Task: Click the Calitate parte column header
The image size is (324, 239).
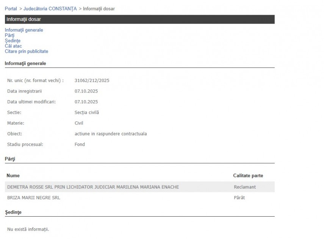Action: click(x=248, y=176)
